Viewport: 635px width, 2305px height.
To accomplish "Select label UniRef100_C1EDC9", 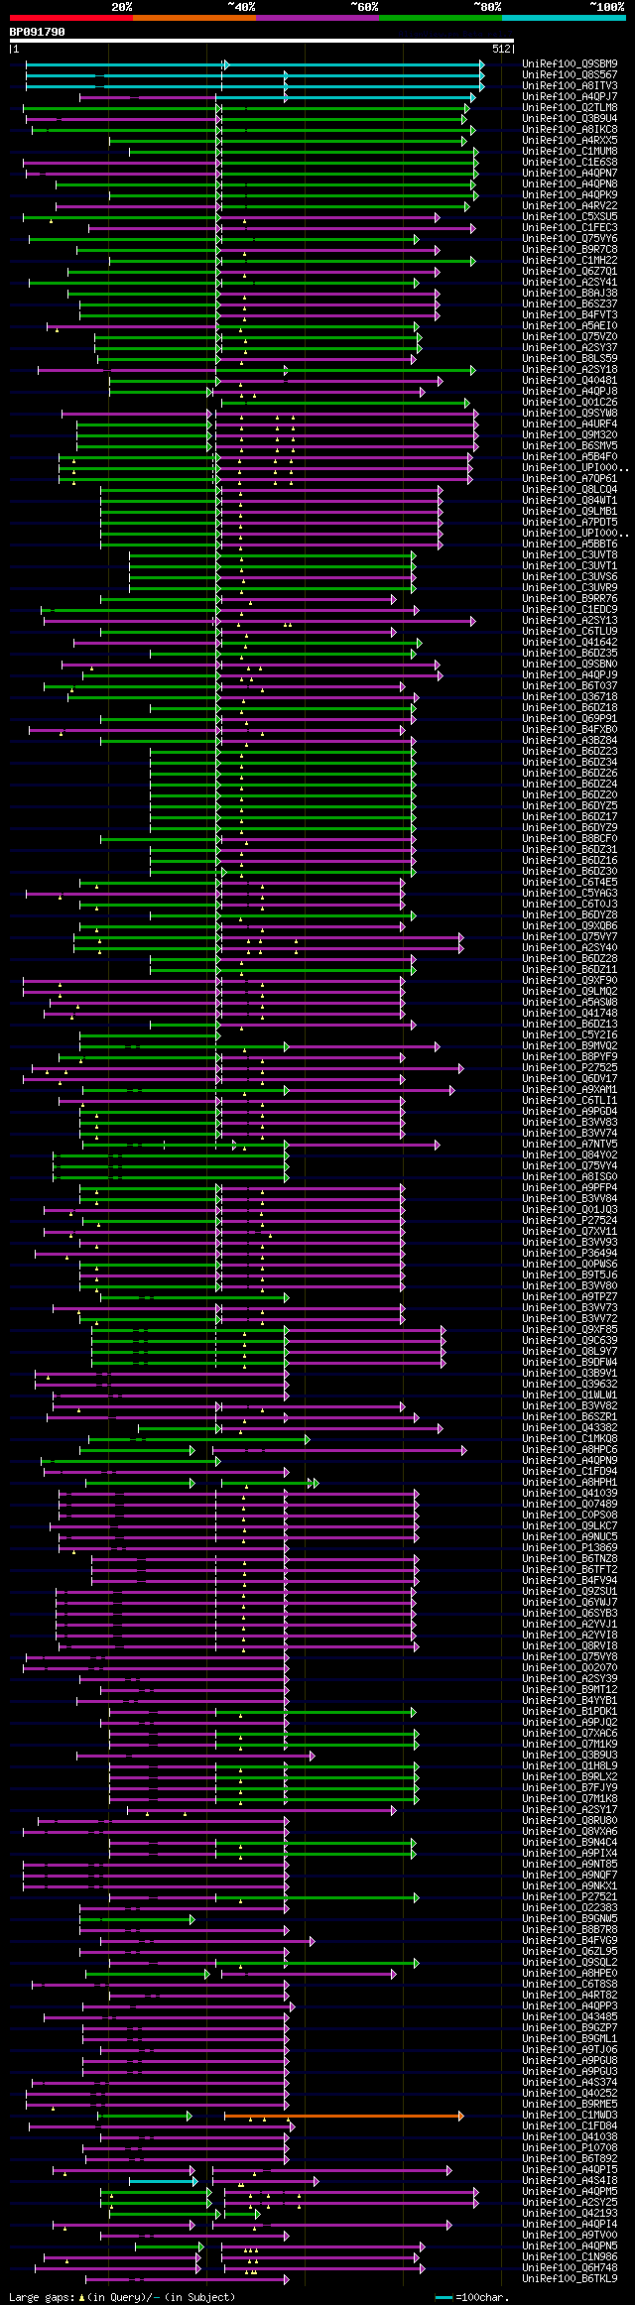I will pos(570,610).
